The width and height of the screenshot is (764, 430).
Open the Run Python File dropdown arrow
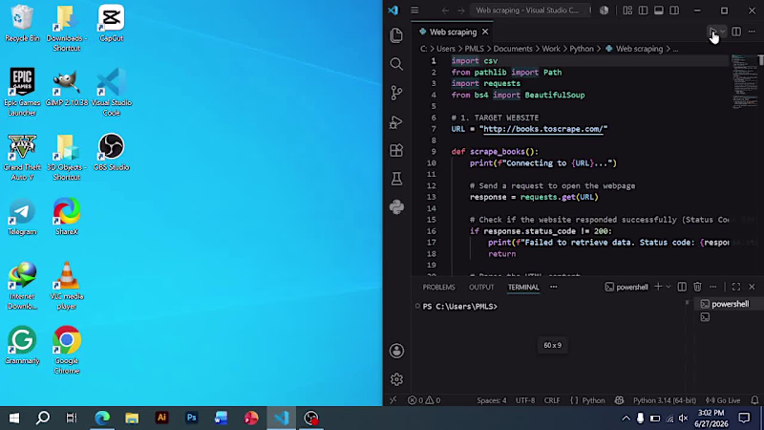tap(723, 32)
